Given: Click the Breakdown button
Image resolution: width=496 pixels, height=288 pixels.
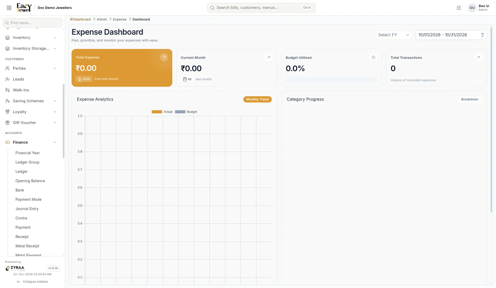Looking at the screenshot, I should click(x=470, y=99).
